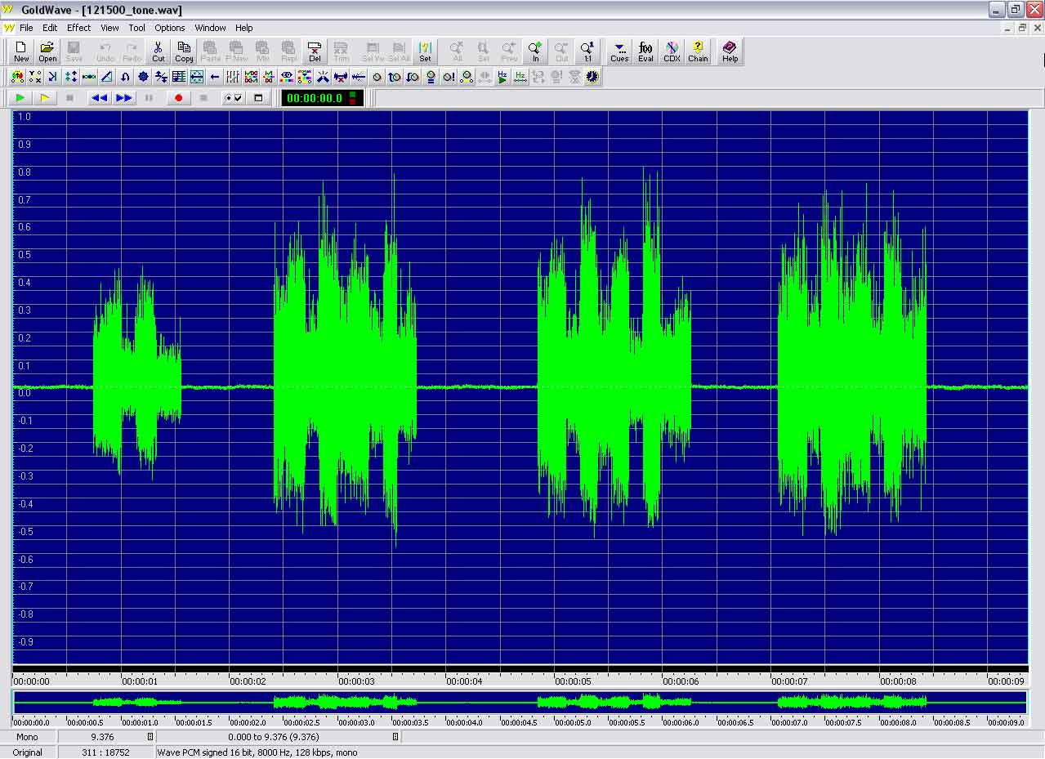The height and width of the screenshot is (759, 1045).
Task: Launch the CDX audio extraction tool
Action: pos(672,51)
